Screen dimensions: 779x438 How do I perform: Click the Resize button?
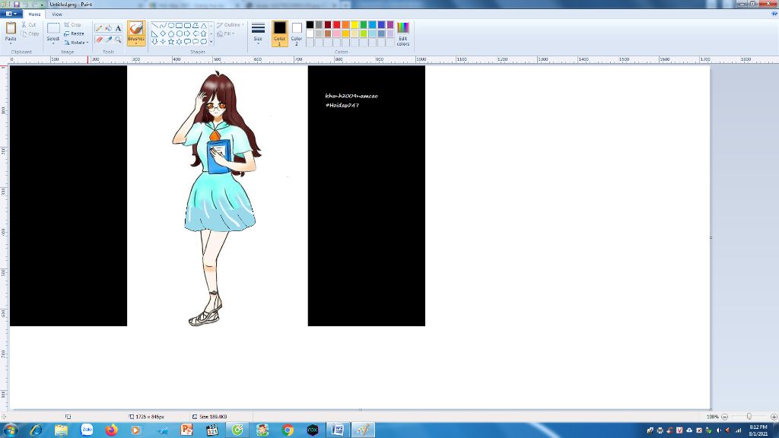pos(74,33)
